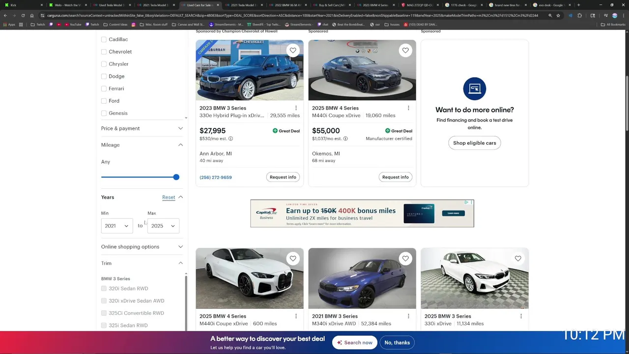
Task: Check the Chrysler make filter
Action: [104, 64]
